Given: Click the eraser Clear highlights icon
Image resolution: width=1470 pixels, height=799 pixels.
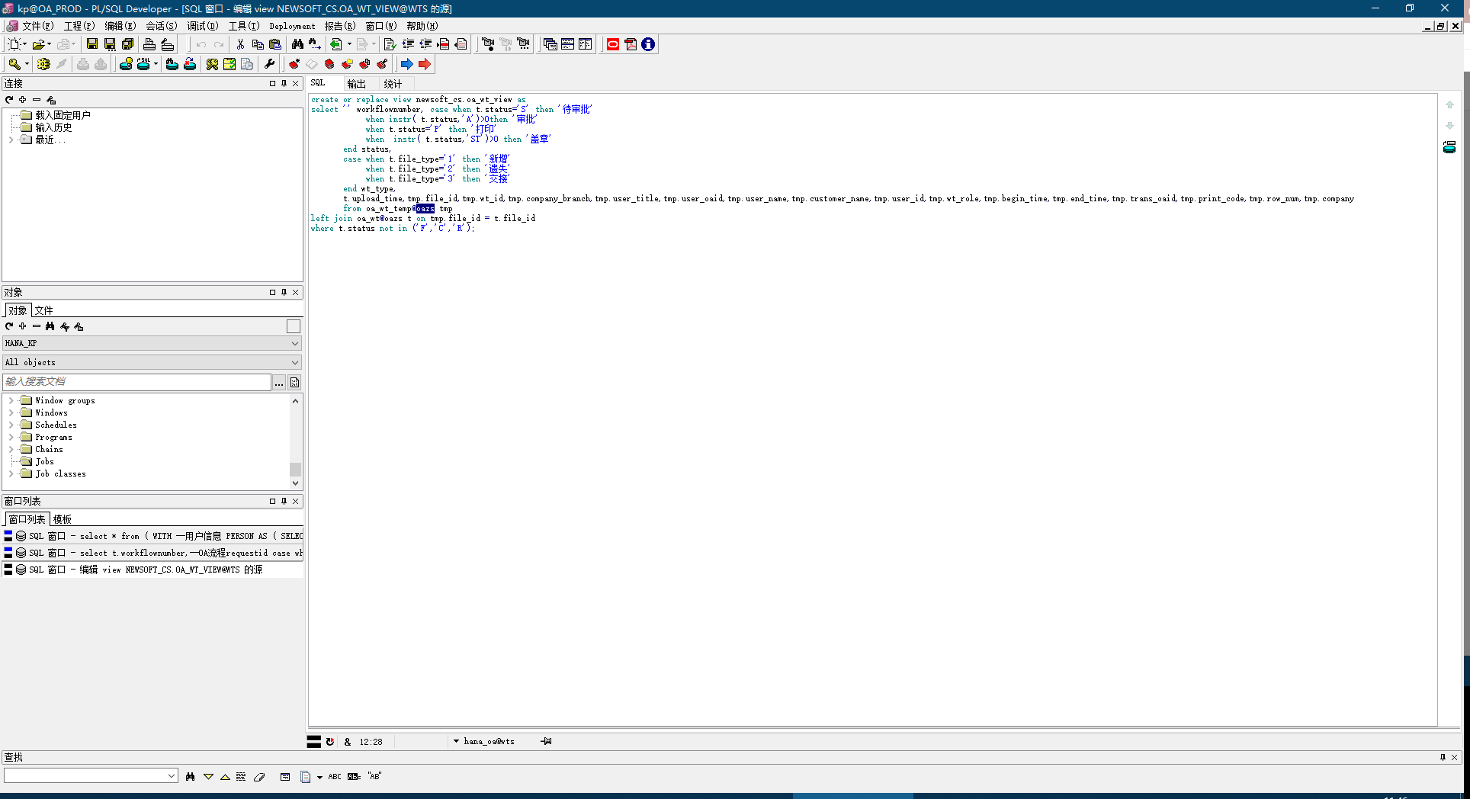Looking at the screenshot, I should coord(259,776).
